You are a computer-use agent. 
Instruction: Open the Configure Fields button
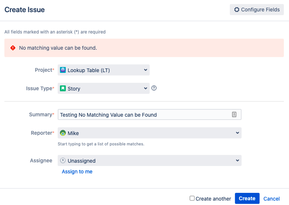[x=257, y=10]
